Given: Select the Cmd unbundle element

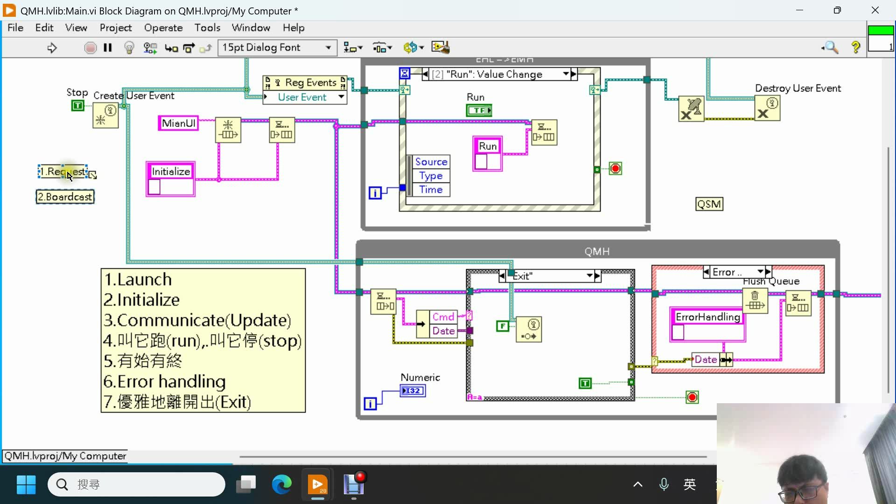Looking at the screenshot, I should point(443,317).
